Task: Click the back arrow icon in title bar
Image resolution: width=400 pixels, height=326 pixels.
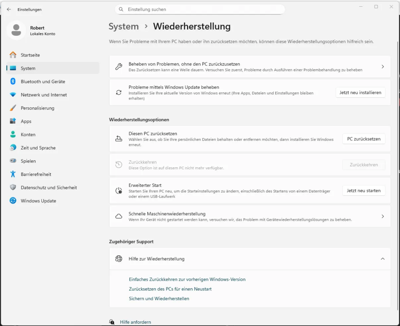Action: 9,9
